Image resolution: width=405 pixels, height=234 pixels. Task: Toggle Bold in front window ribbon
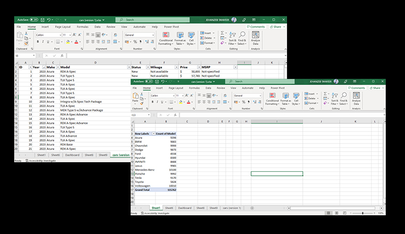click(x=153, y=102)
